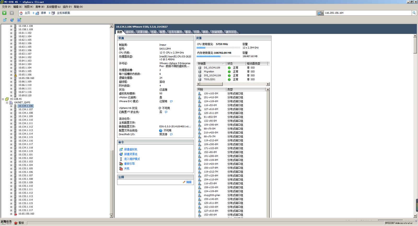Click the new resource pool toolbar icon
Screen dimensions: 418x226
[x=12, y=20]
